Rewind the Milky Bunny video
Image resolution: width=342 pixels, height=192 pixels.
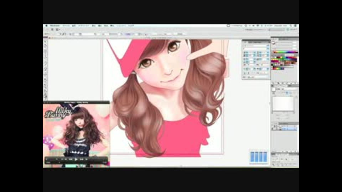(x=71, y=159)
